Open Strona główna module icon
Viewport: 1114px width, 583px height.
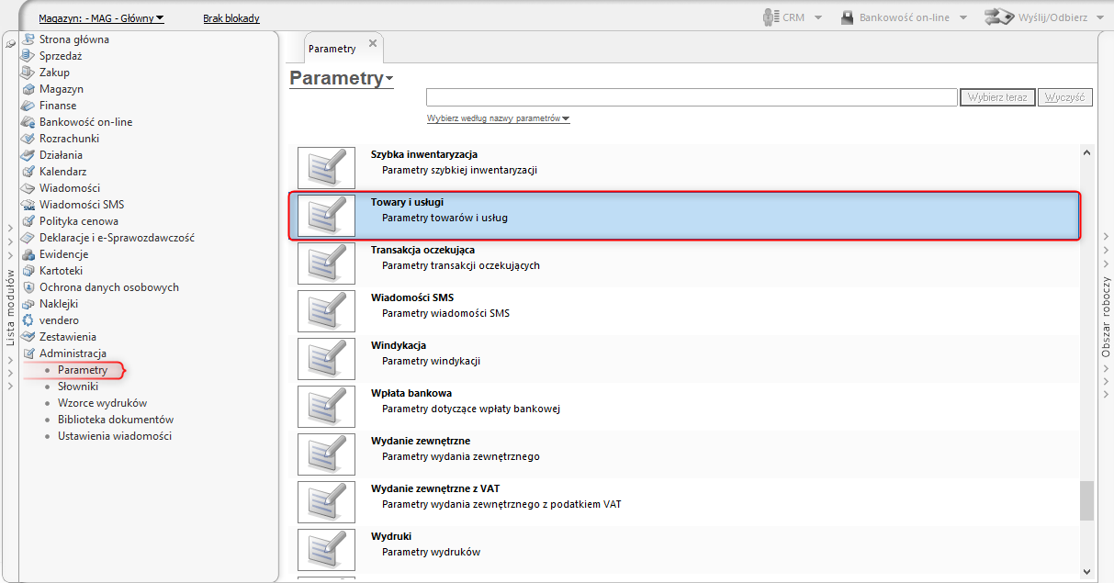(x=28, y=39)
